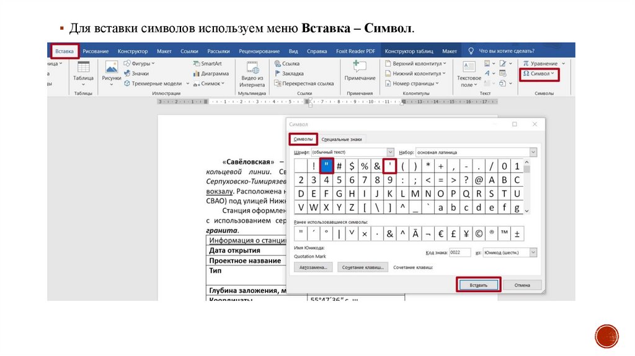Click the symbol grid scroll-down arrow
This screenshot has width=635, height=356.
tap(526, 211)
